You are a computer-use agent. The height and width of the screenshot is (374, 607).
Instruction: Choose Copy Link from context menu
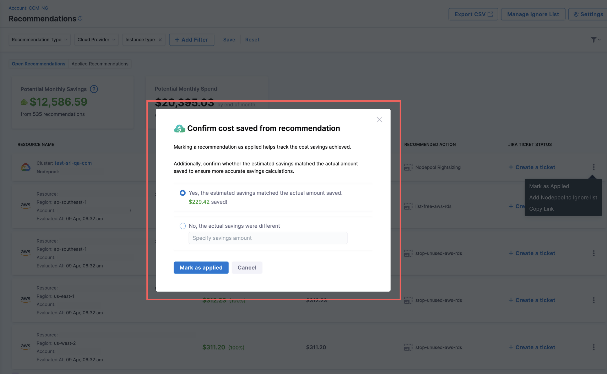pyautogui.click(x=541, y=209)
